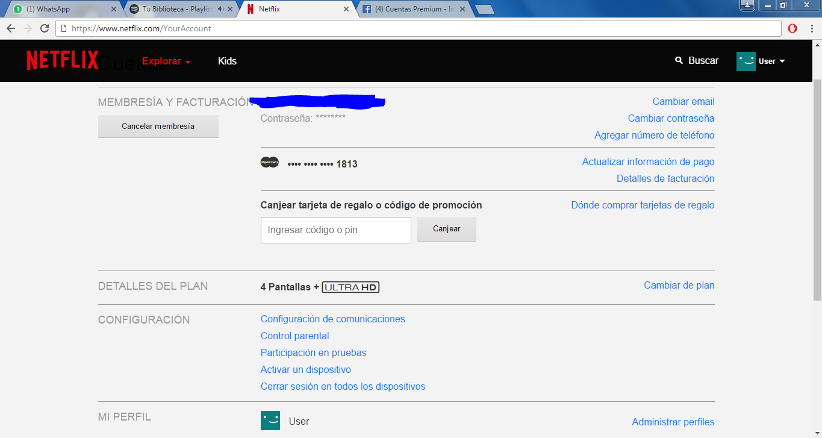Click the 'User' name in Mi Perfil row
This screenshot has height=438, width=822.
(x=299, y=422)
